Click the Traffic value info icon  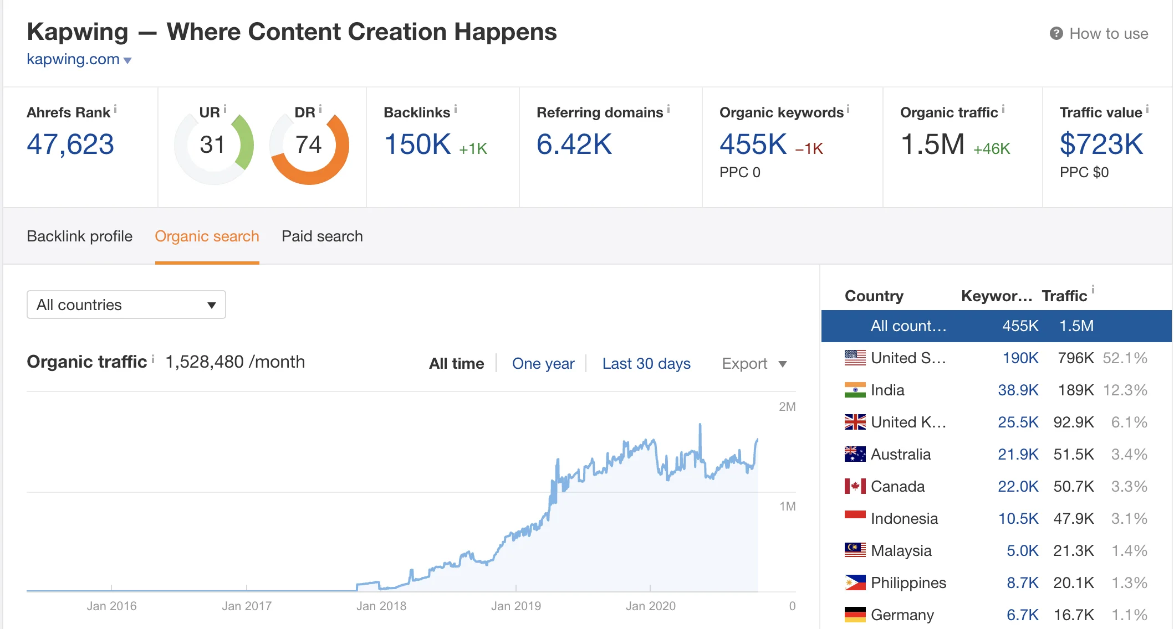coord(1147,109)
